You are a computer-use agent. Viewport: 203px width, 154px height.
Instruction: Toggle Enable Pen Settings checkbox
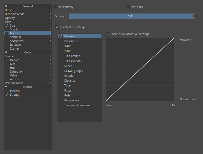[57, 27]
